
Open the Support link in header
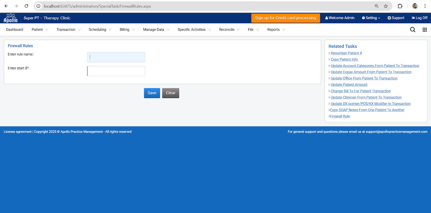click(396, 18)
